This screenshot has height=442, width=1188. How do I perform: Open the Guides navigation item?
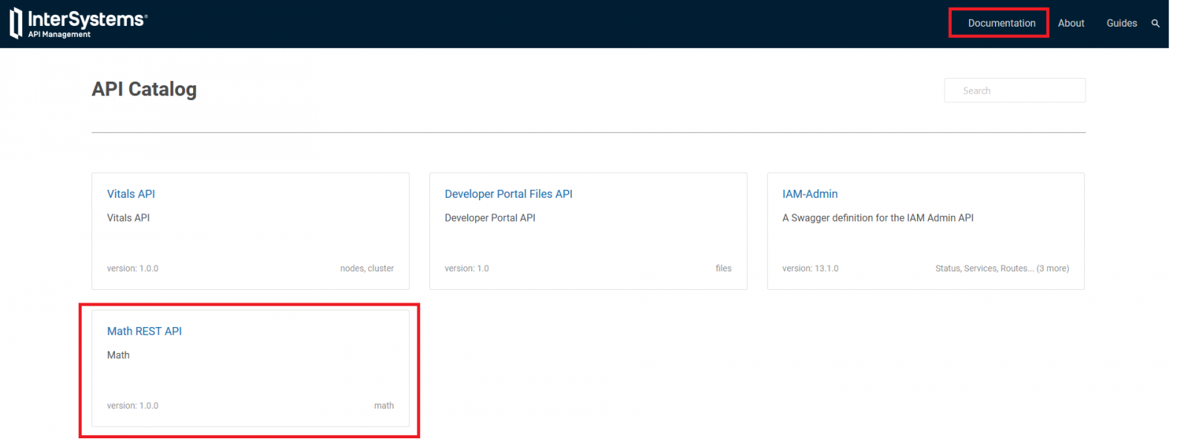1121,23
